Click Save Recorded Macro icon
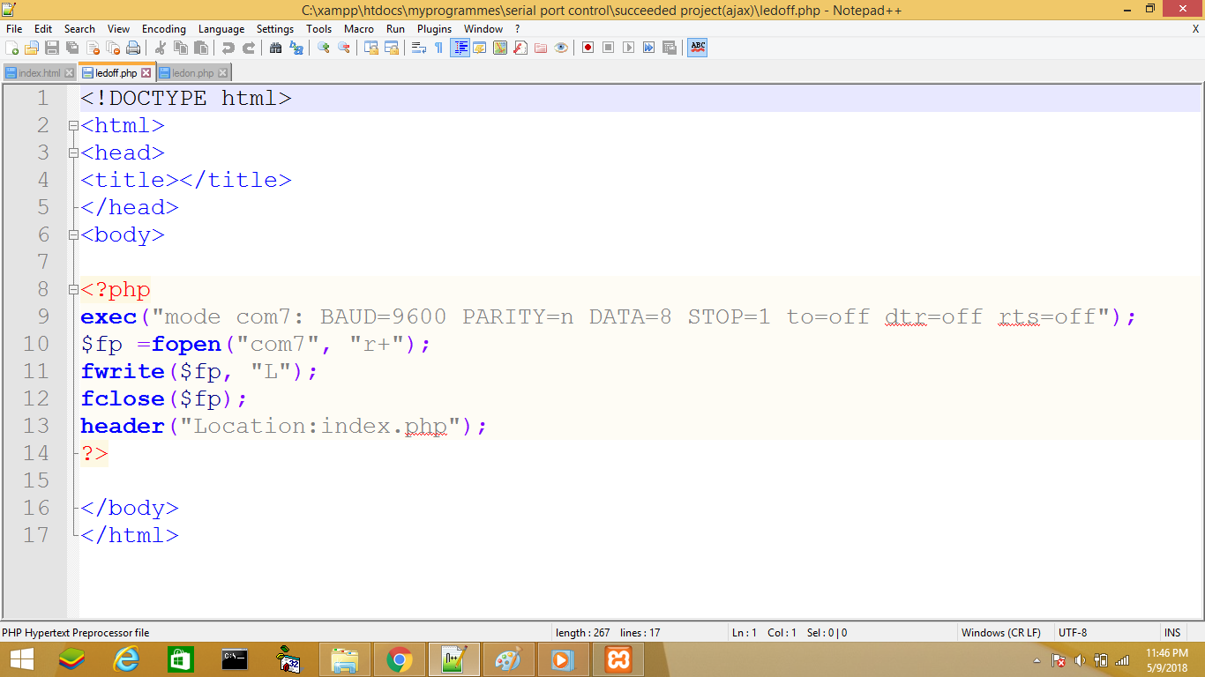 pyautogui.click(x=670, y=48)
